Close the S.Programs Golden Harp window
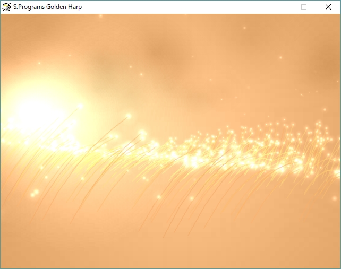 328,7
